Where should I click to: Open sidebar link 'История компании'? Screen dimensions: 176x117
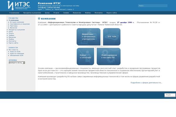[17, 22]
